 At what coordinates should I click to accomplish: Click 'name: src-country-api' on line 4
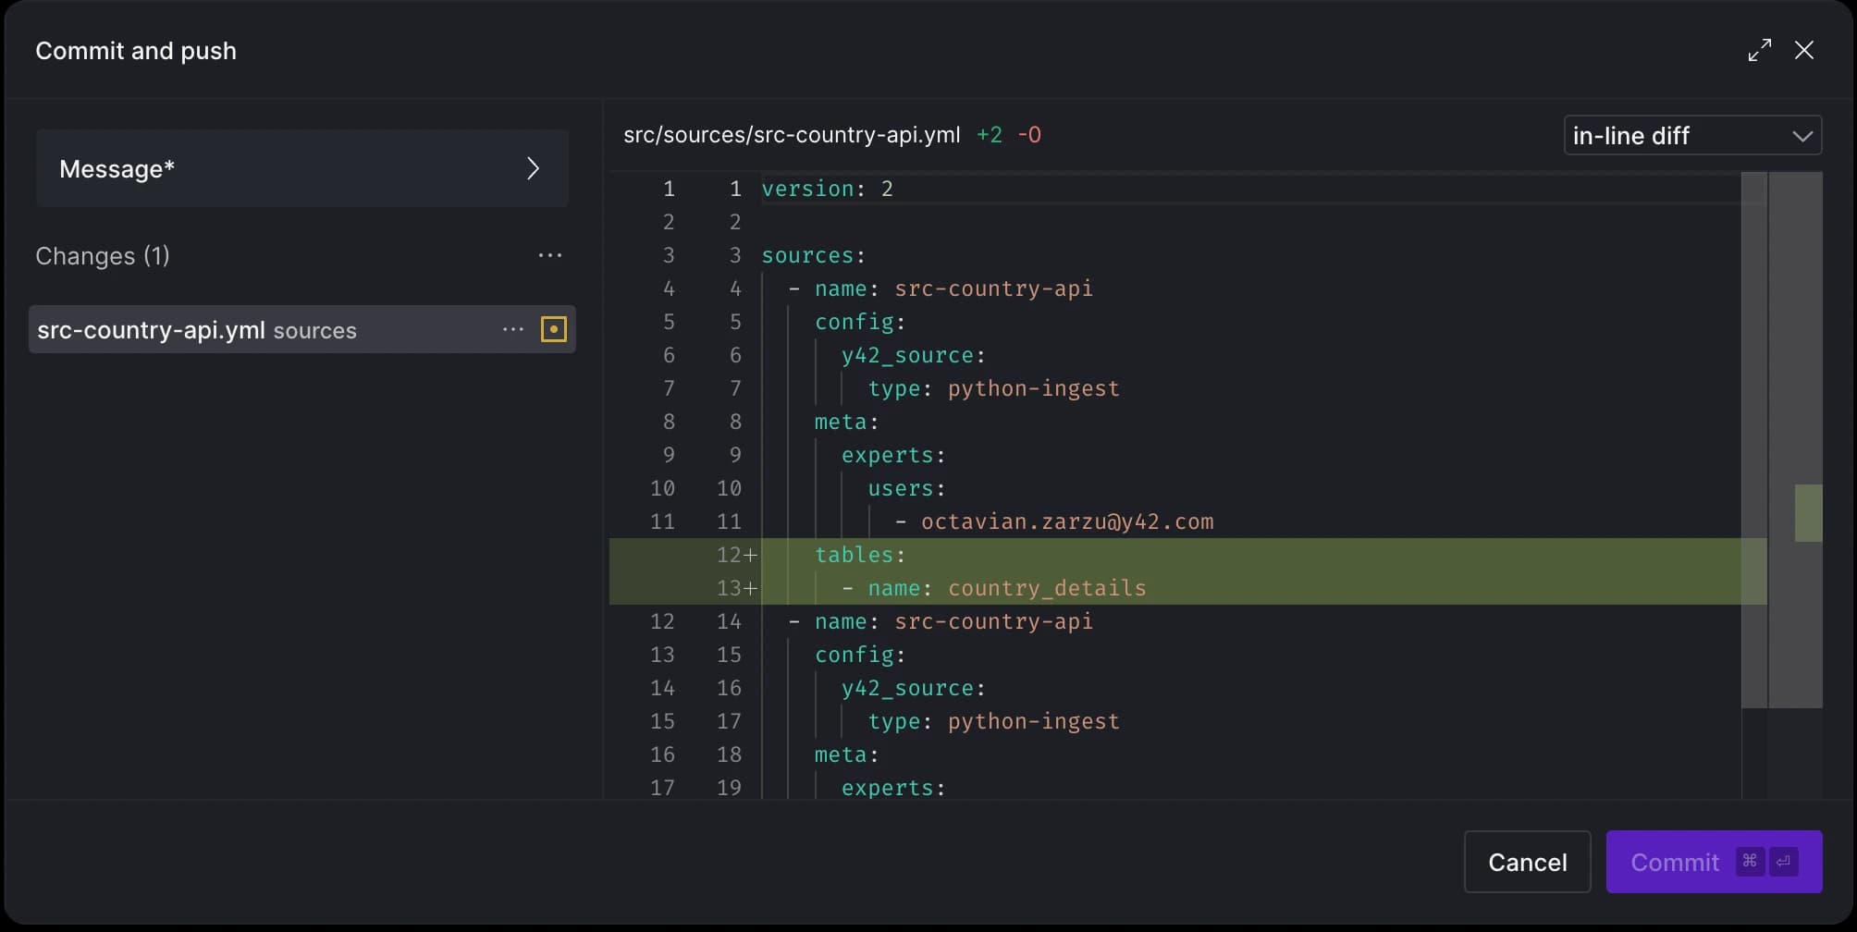pyautogui.click(x=953, y=288)
